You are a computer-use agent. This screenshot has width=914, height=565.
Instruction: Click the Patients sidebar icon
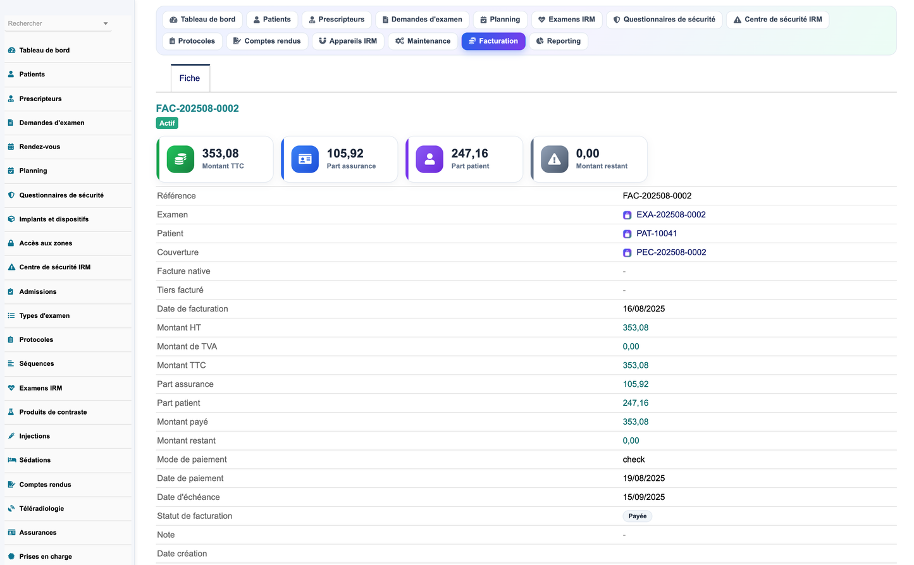click(11, 75)
